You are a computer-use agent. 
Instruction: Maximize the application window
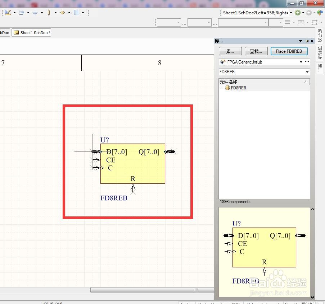coord(301,3)
